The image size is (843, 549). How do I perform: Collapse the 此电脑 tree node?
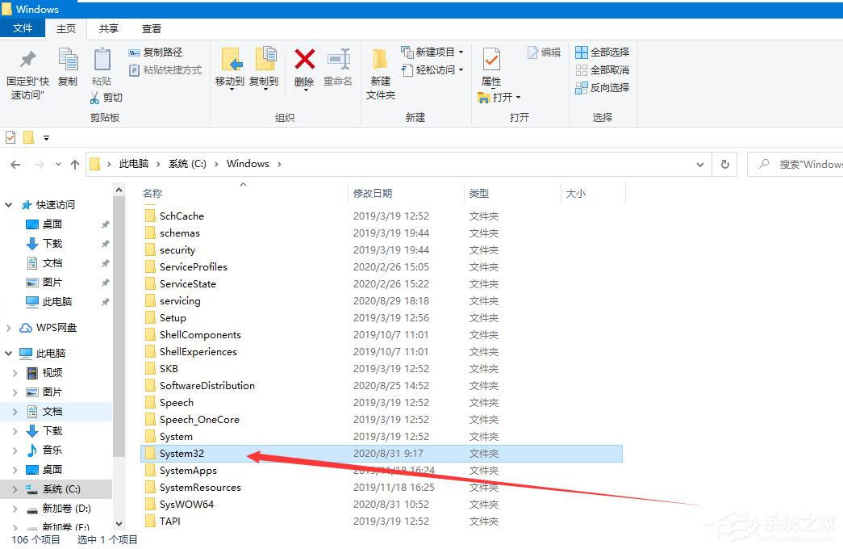9,354
